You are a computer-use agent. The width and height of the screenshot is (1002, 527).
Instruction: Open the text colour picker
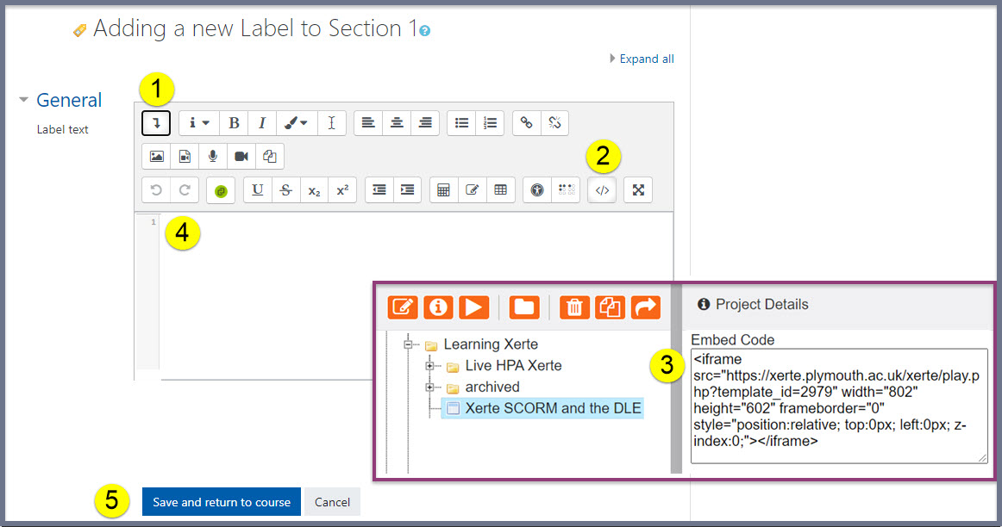(x=296, y=122)
